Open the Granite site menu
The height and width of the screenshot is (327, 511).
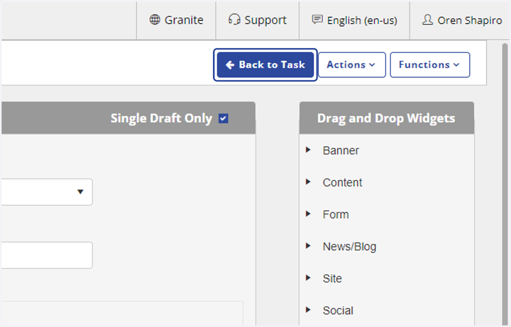pos(176,20)
